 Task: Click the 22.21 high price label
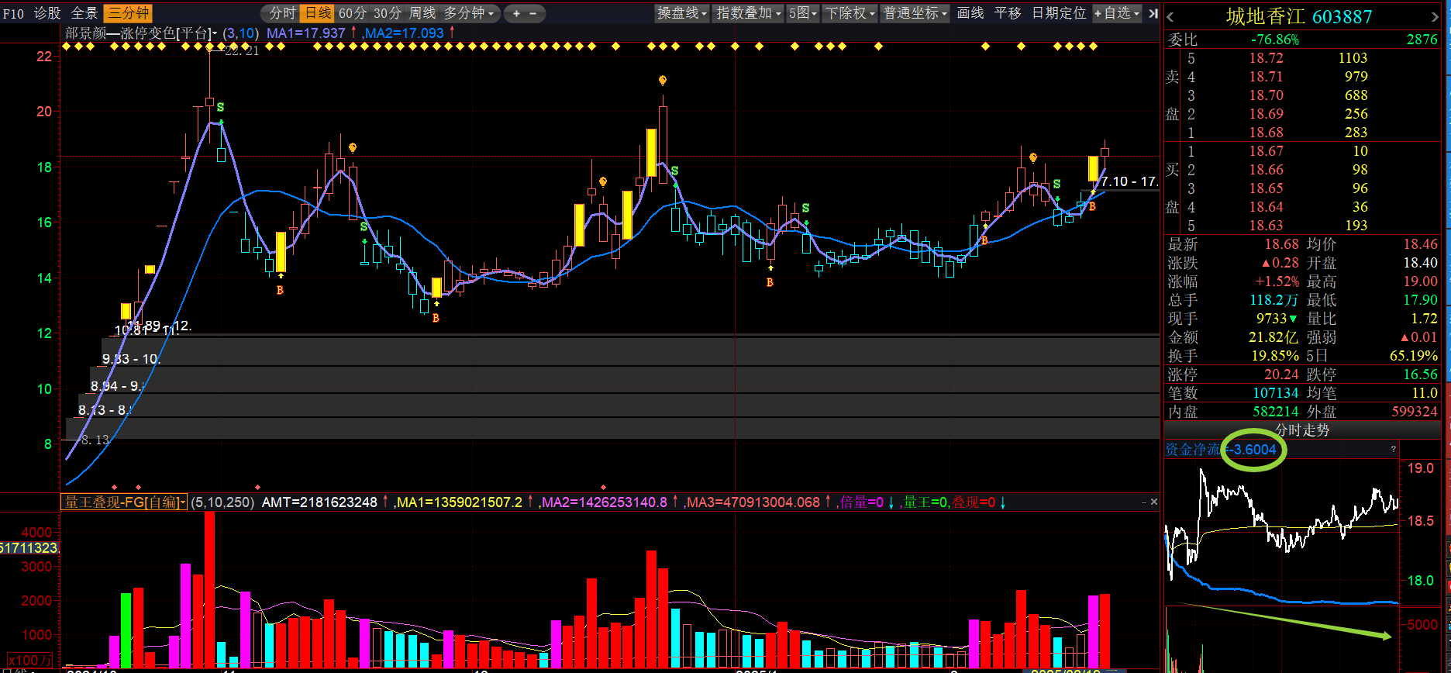(x=242, y=51)
